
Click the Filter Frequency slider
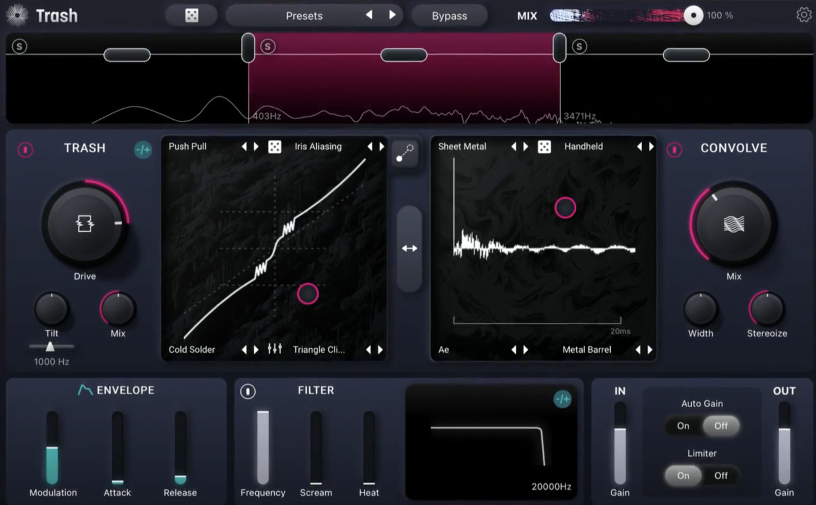(x=263, y=448)
